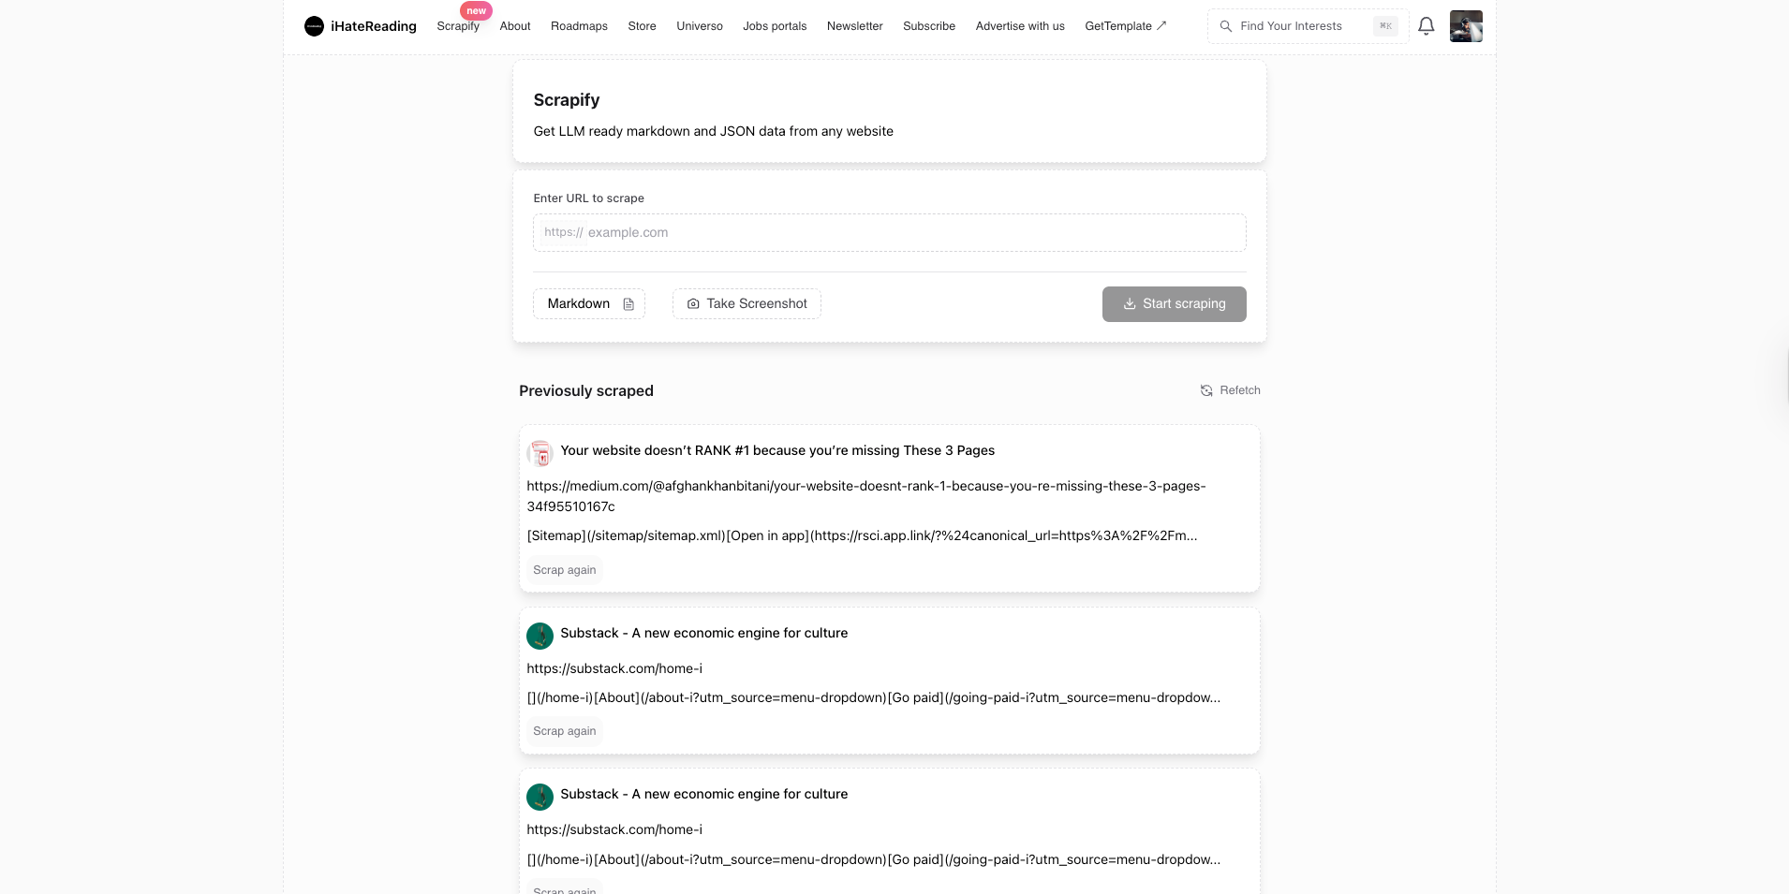Click the document icon on Markdown

(x=628, y=304)
